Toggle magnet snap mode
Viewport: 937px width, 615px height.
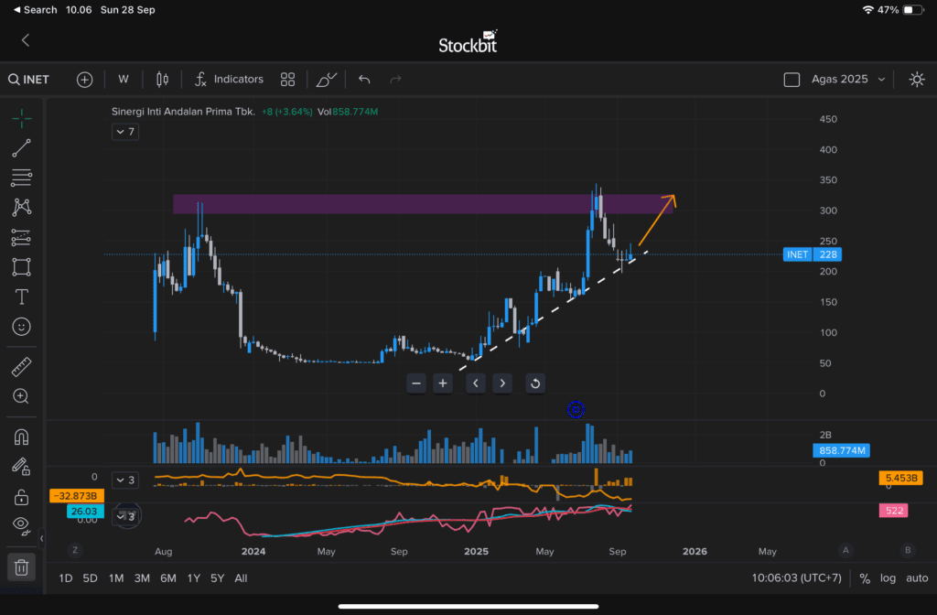tap(22, 437)
